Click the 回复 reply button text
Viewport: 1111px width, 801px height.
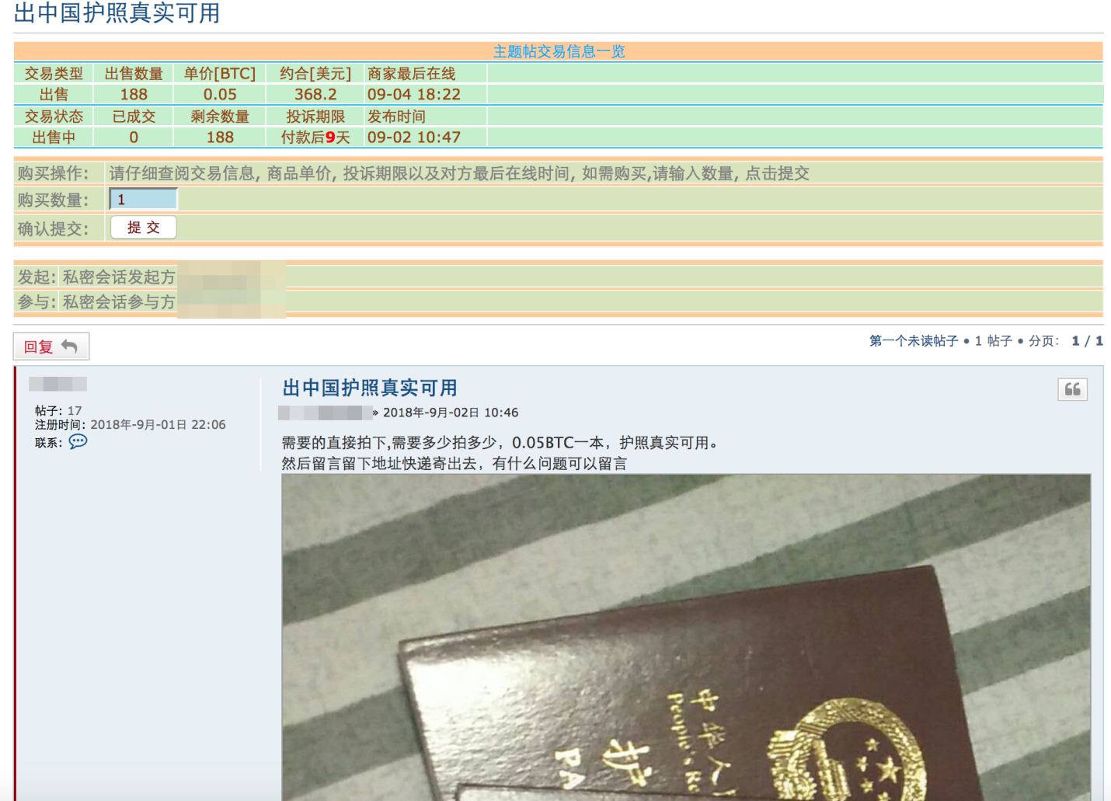(x=38, y=347)
